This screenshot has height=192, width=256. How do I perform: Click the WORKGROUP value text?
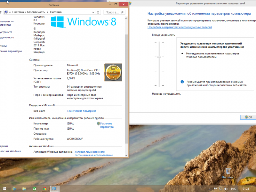pyautogui.click(x=75, y=139)
